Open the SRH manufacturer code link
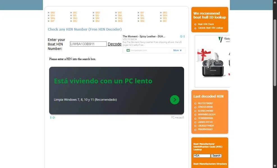The height and width of the screenshot is (168, 277). coord(52,15)
